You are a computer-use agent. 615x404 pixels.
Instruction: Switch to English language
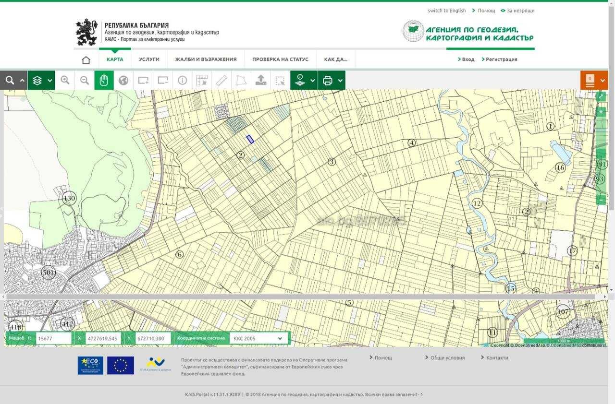(447, 11)
